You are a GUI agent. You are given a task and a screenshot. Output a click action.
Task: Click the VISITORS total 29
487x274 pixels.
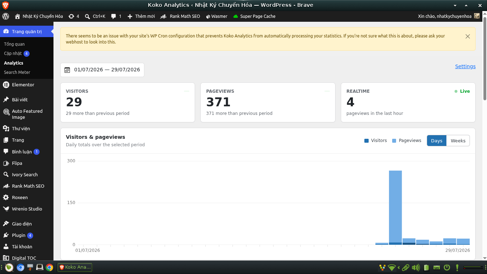pyautogui.click(x=74, y=102)
